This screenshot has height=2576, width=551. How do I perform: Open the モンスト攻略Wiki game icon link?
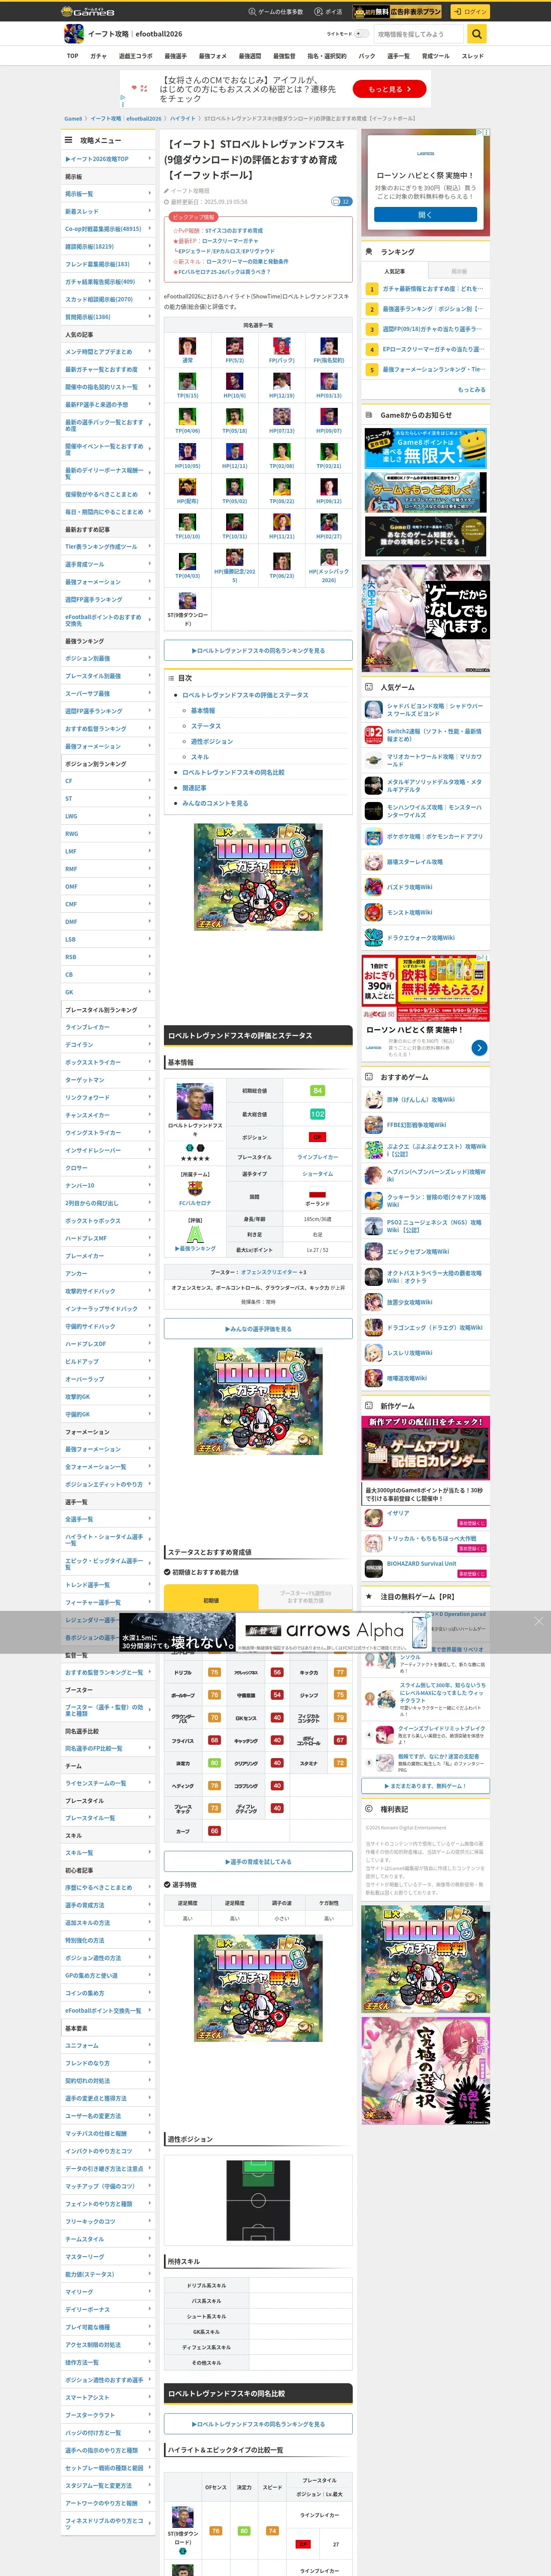[x=374, y=912]
